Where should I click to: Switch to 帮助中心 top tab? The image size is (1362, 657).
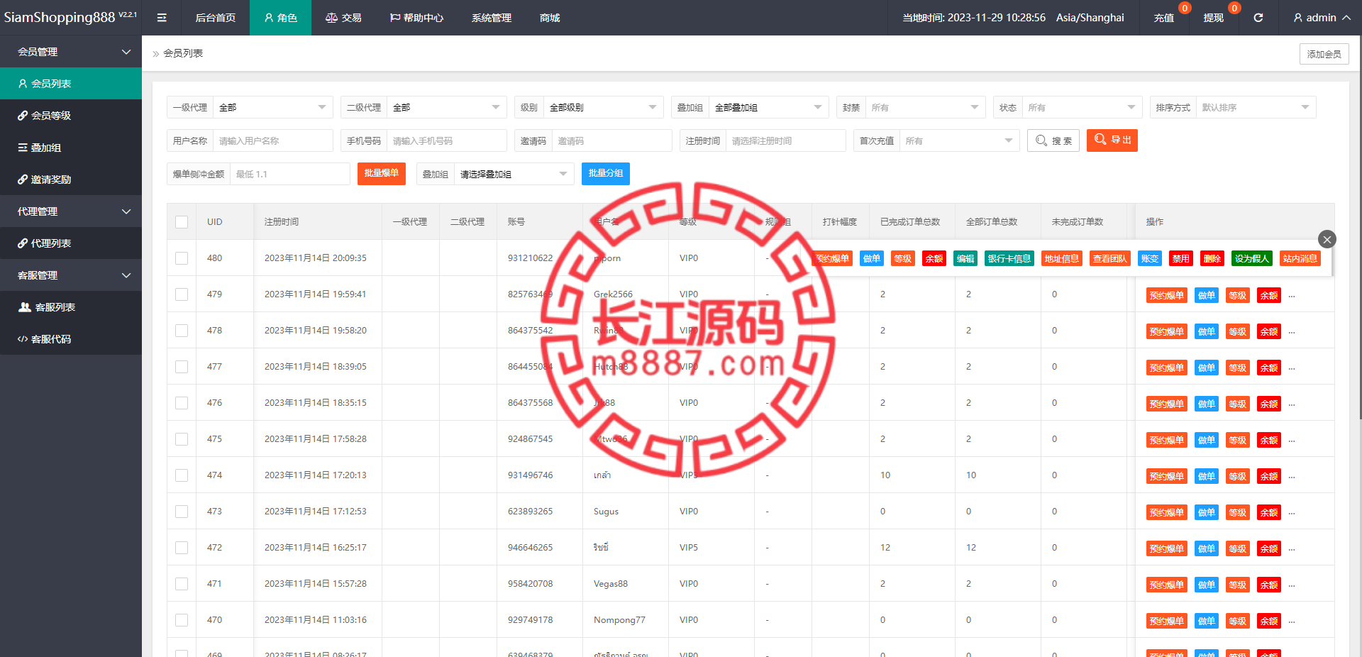point(416,18)
